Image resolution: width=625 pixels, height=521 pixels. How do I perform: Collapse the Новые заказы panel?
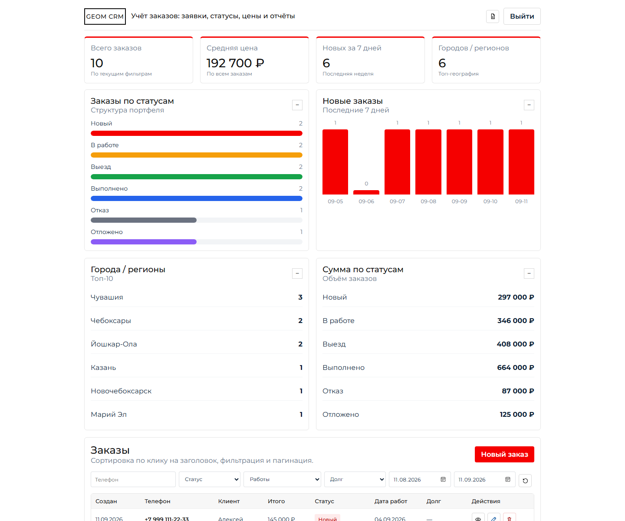(x=529, y=105)
